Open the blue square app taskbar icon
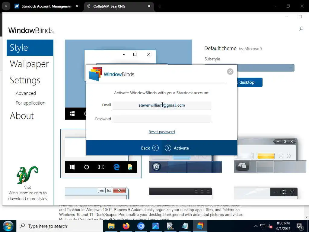The image size is (309, 232). coord(155,226)
